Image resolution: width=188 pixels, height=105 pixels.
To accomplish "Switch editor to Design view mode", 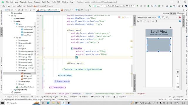I will [181, 13].
